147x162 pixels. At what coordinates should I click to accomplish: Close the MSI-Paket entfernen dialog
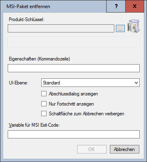pos(134,6)
